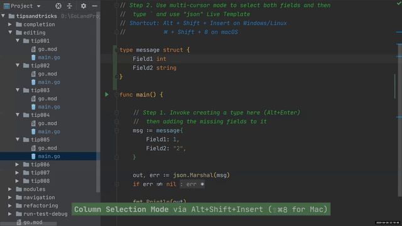The height and width of the screenshot is (226, 402).
Task: Click the locate-in-project target icon
Action: (58, 6)
